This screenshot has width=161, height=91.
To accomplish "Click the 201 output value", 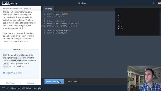I will coord(120,26).
